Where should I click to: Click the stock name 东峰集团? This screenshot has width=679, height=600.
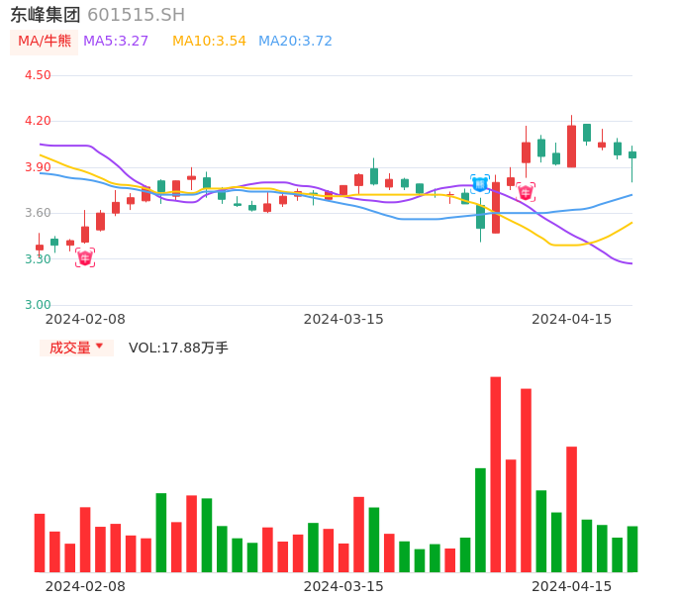(46, 15)
